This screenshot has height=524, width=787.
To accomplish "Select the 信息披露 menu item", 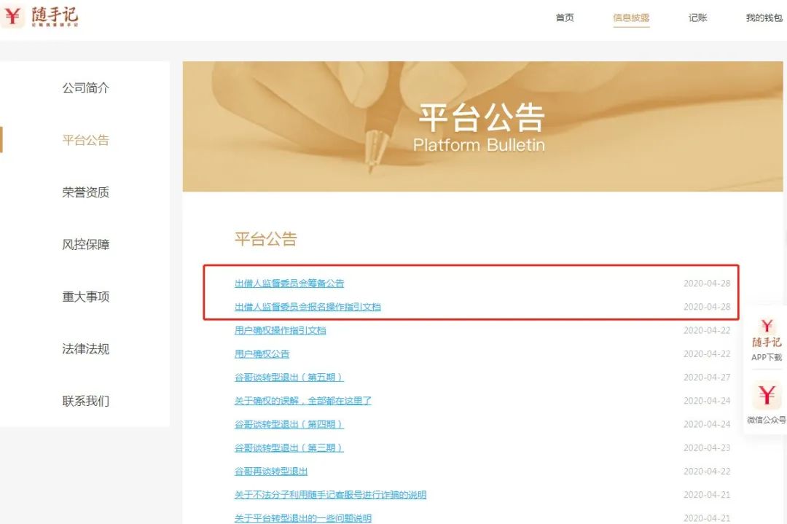I will point(631,17).
